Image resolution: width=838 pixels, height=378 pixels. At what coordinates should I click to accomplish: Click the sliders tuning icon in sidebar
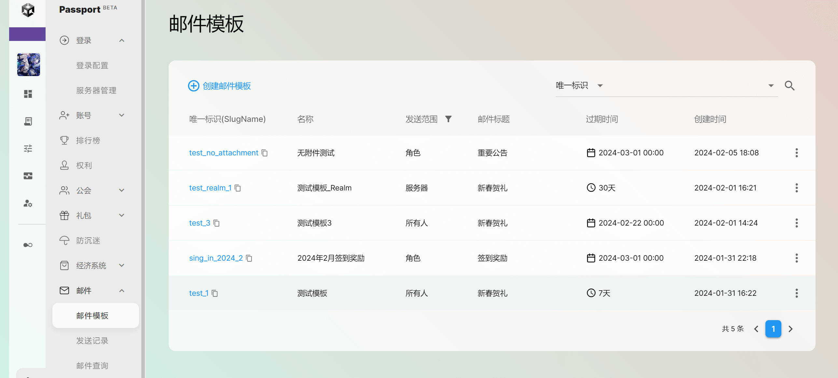point(28,149)
